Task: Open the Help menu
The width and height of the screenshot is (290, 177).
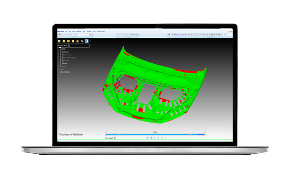Action: pos(94,31)
